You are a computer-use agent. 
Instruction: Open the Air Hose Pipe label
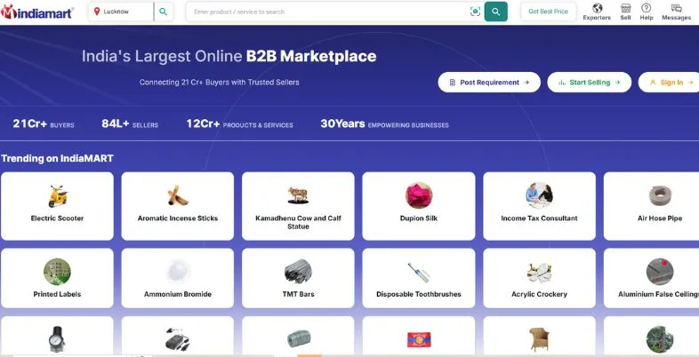(660, 218)
